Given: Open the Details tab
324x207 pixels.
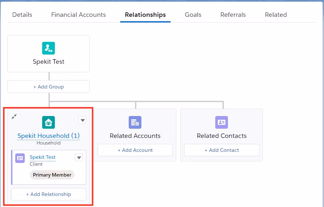Looking at the screenshot, I should tap(22, 15).
